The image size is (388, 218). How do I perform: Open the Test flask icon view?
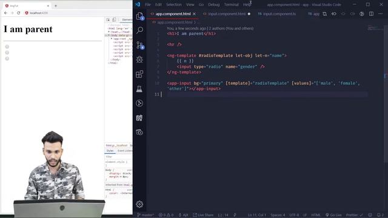coord(139,89)
